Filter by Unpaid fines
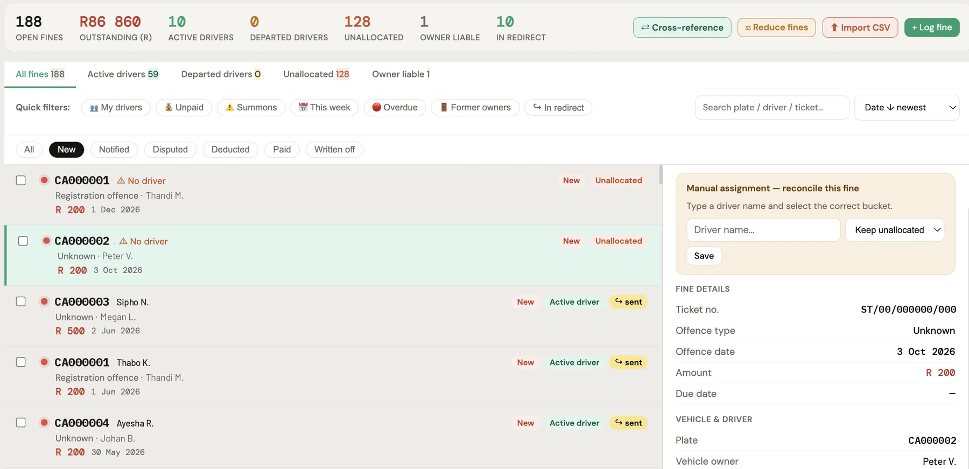The image size is (969, 469). [x=184, y=108]
